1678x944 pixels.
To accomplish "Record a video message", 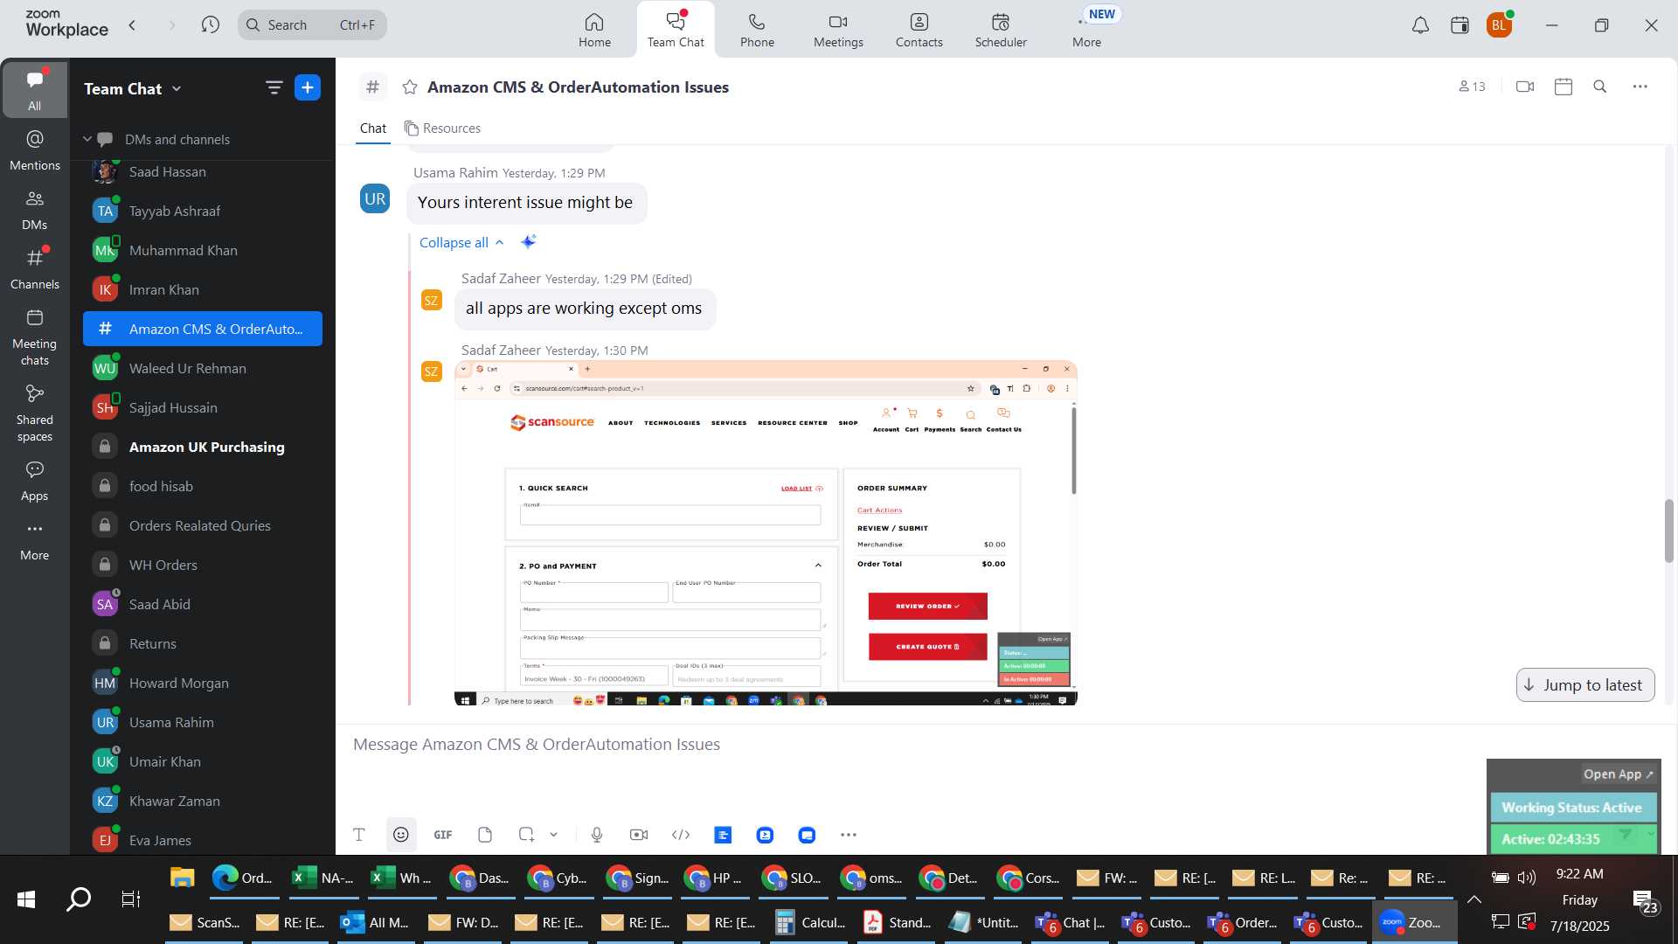I will [x=639, y=835].
